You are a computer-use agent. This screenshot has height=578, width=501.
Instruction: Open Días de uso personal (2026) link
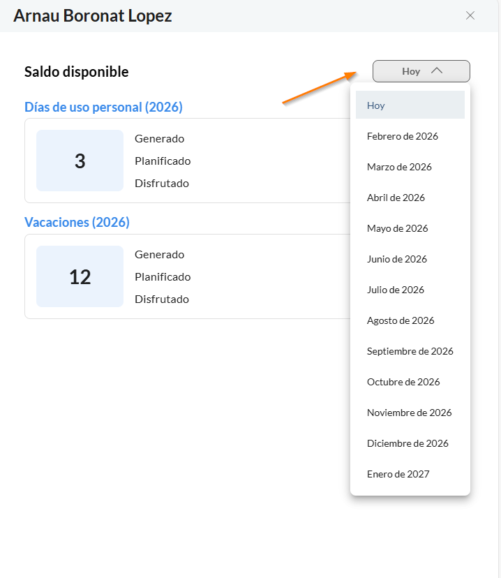[x=103, y=107]
